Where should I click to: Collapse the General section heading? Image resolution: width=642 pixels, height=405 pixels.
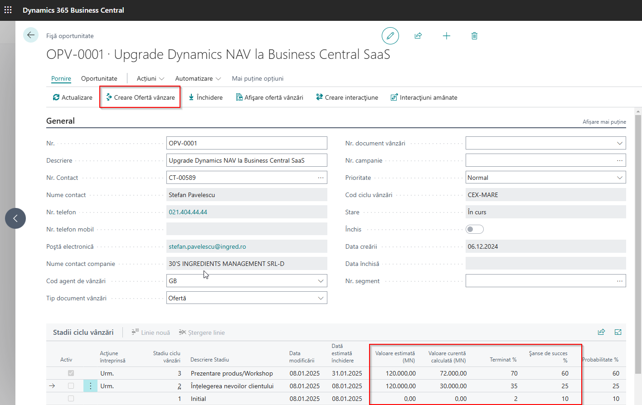[60, 121]
